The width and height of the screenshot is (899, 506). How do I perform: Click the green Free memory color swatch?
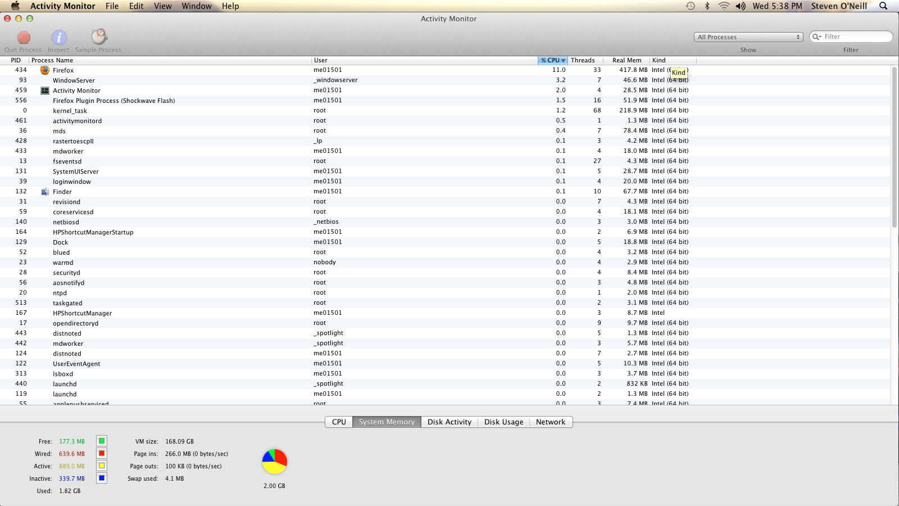coord(102,441)
